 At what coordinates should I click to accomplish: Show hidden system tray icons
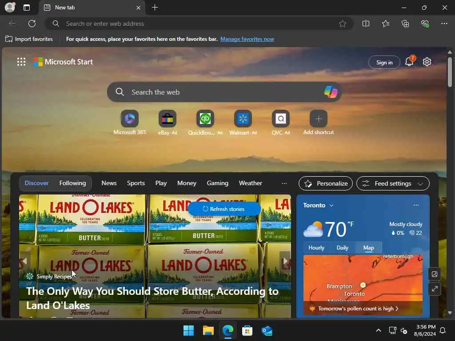pos(379,330)
